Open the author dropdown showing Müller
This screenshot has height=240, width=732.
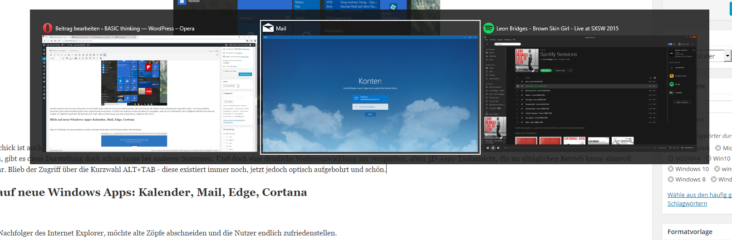727,56
